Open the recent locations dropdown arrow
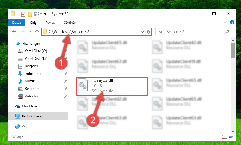The width and height of the screenshot is (241, 145). [30, 32]
